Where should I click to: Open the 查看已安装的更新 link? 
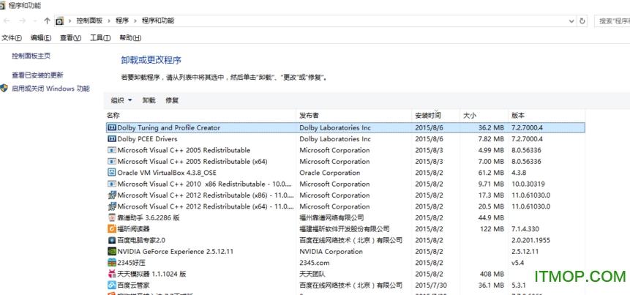pos(37,75)
